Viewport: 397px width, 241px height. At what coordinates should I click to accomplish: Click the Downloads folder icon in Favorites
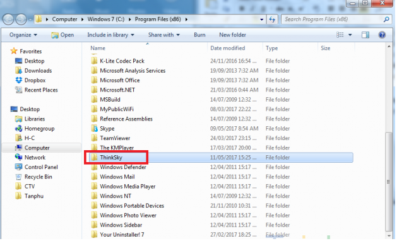[19, 71]
